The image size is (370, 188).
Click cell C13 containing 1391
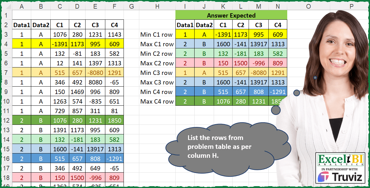(60, 130)
